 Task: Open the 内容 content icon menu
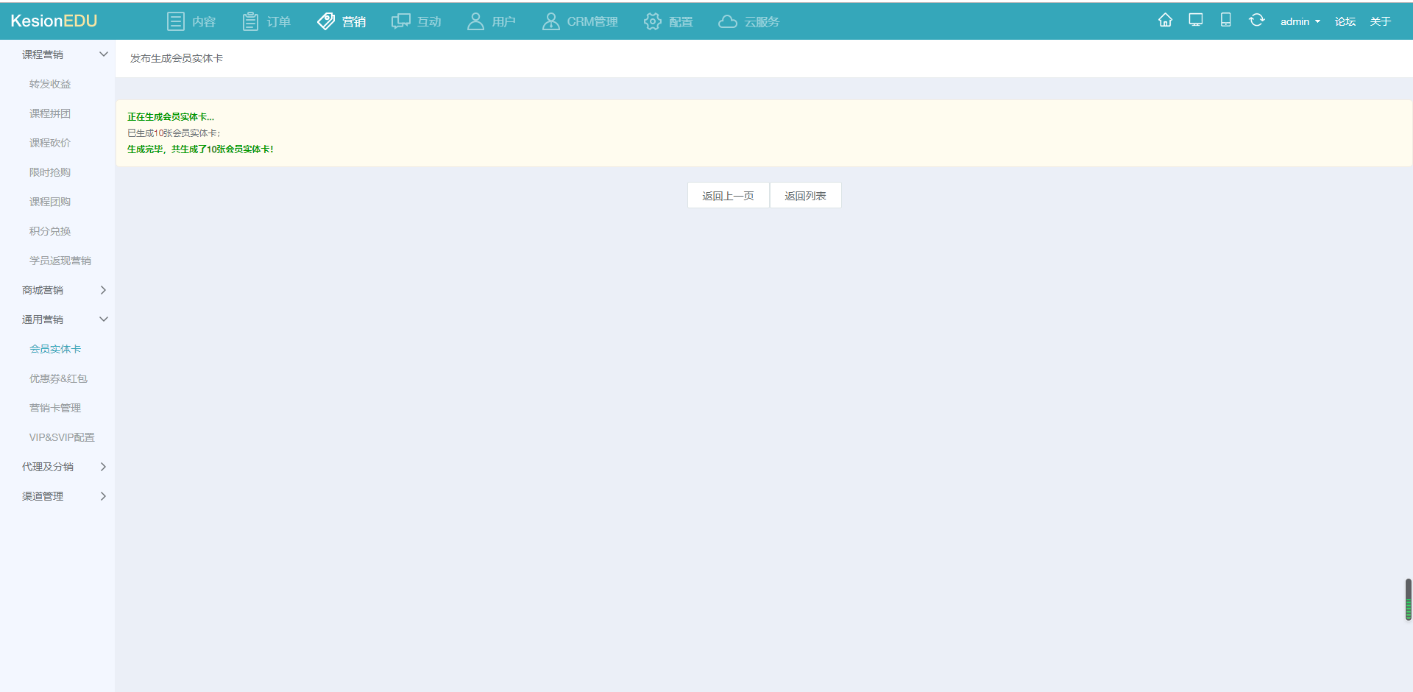[x=176, y=21]
